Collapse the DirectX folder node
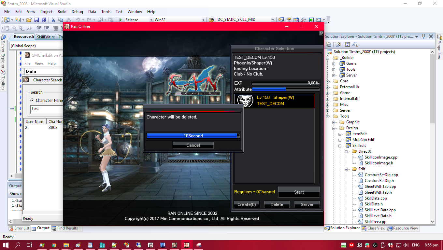 [346, 151]
